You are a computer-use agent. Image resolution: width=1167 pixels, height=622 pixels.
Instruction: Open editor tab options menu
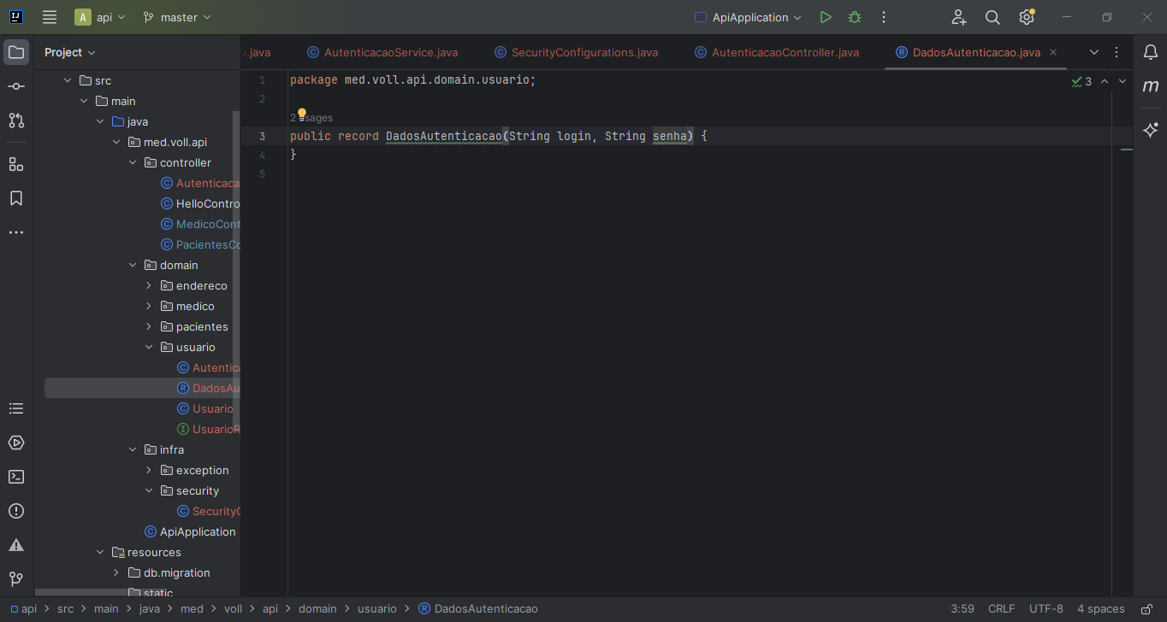tap(1117, 52)
